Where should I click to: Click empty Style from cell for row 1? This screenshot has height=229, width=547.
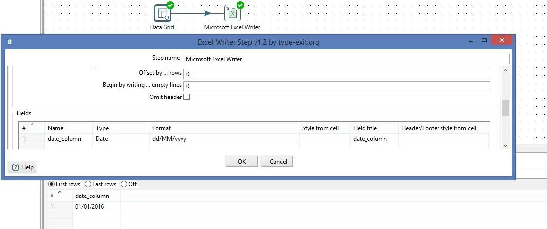(325, 138)
